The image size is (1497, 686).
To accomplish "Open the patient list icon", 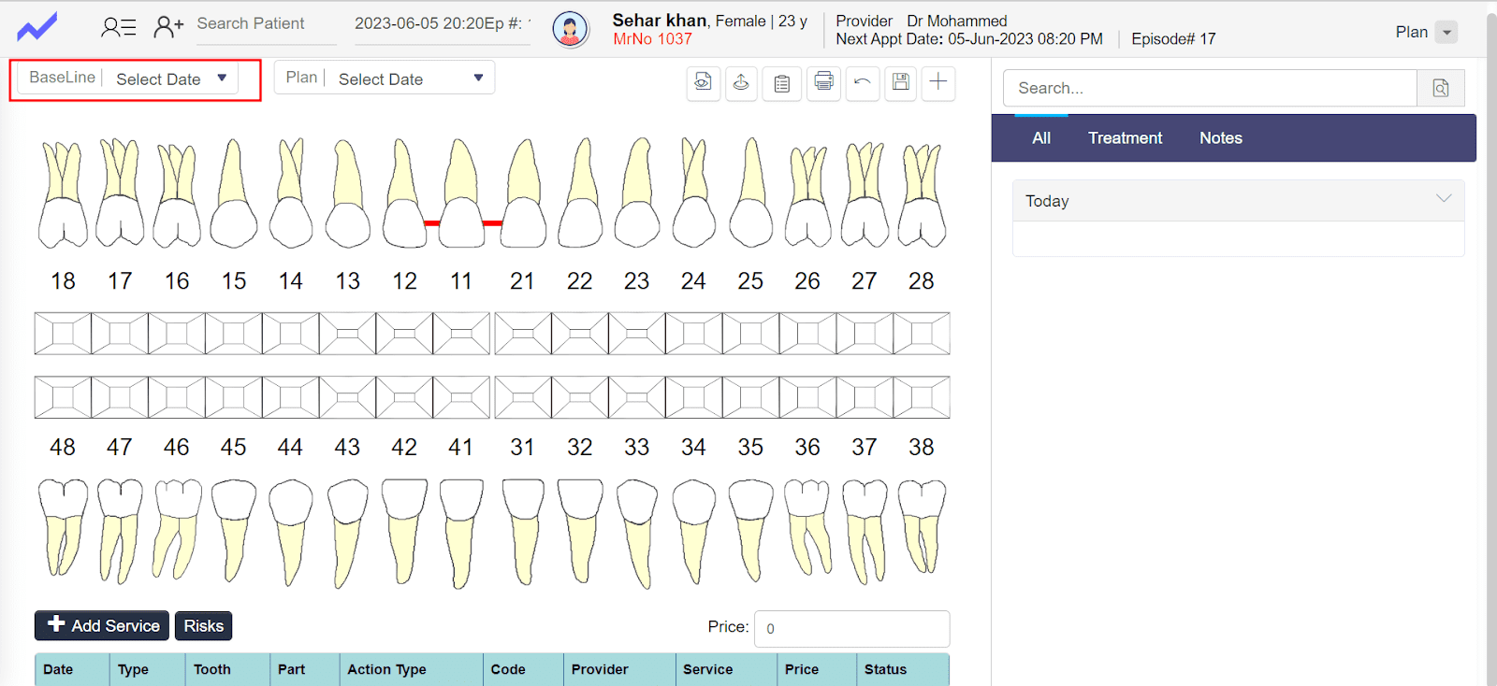I will click(119, 27).
